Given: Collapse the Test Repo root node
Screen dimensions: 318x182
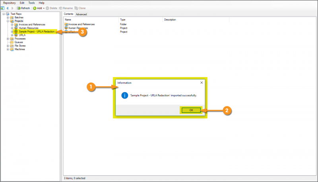Looking at the screenshot, I should point(4,14).
